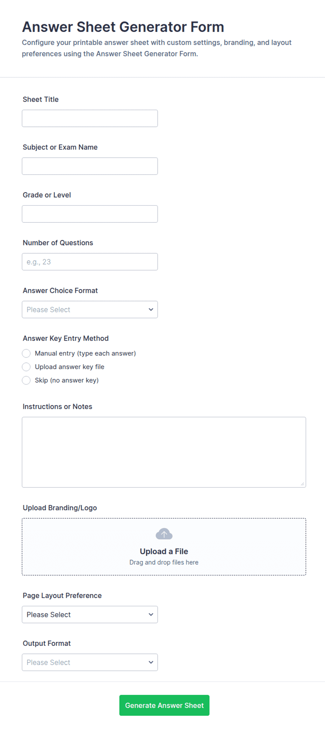
Task: Select Manual entry radio option
Action: 26,353
